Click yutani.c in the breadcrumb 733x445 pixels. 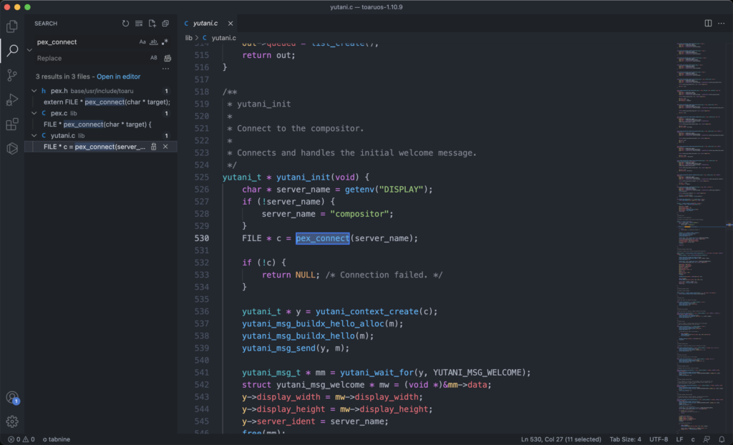click(x=223, y=38)
